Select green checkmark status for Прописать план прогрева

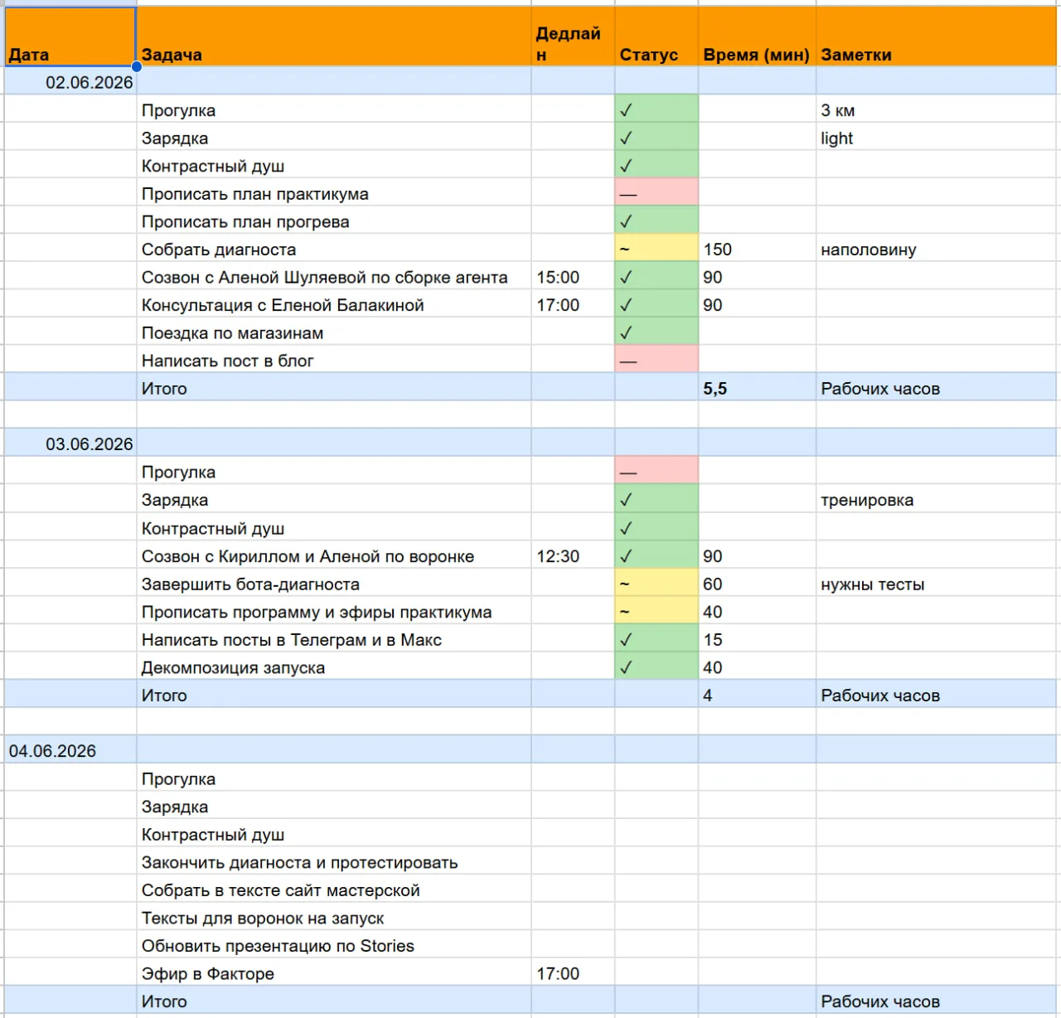tap(656, 221)
